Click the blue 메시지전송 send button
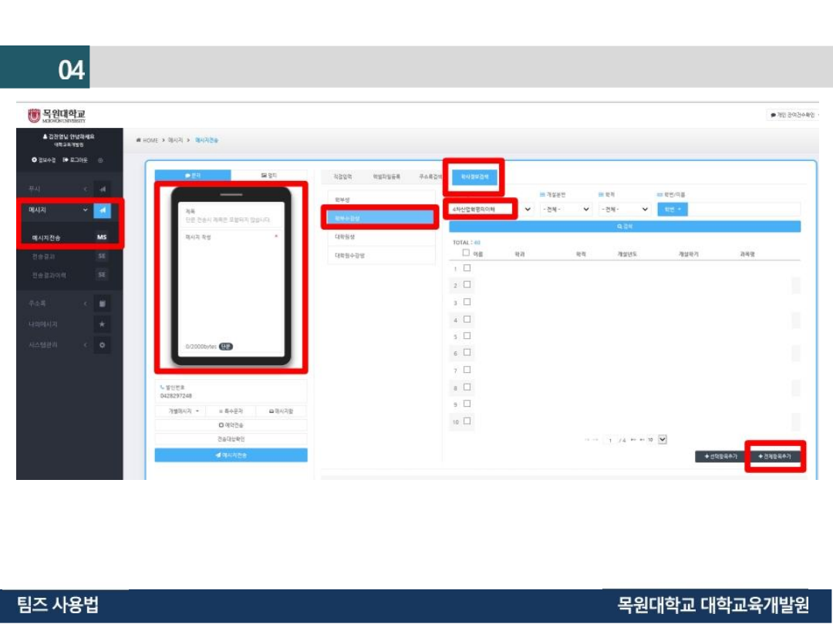This screenshot has height=624, width=833. click(231, 455)
